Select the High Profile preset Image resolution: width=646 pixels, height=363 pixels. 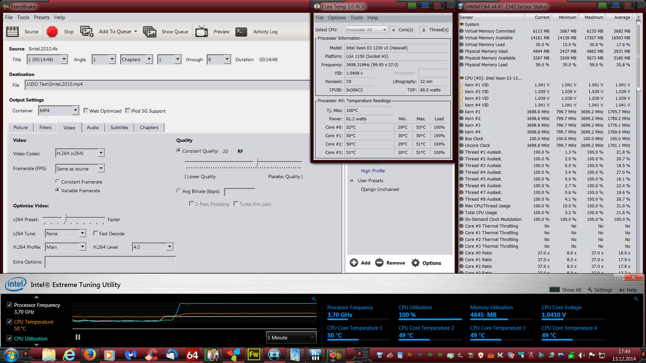click(x=373, y=171)
